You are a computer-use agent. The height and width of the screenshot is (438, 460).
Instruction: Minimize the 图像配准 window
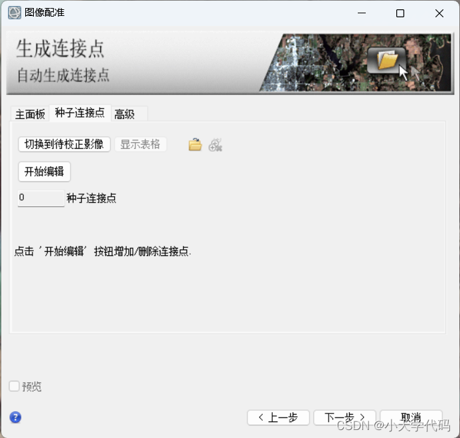point(362,13)
